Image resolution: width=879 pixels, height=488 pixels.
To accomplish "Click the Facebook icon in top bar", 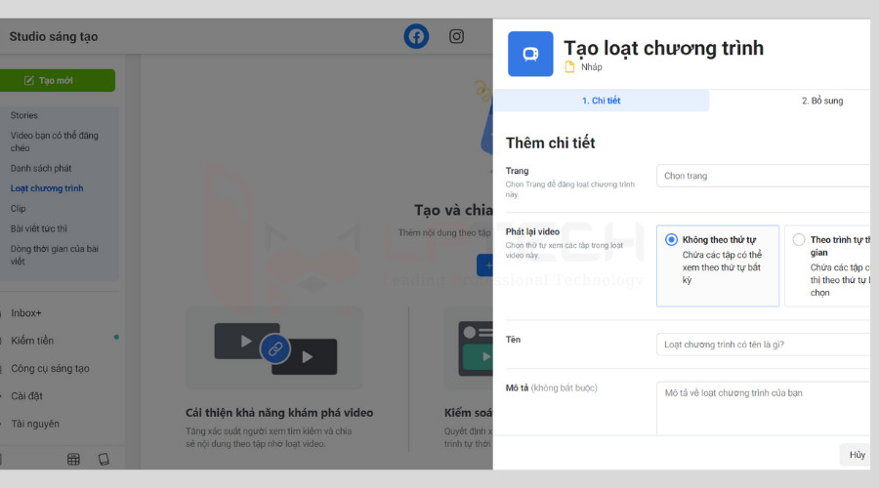I will pyautogui.click(x=416, y=36).
